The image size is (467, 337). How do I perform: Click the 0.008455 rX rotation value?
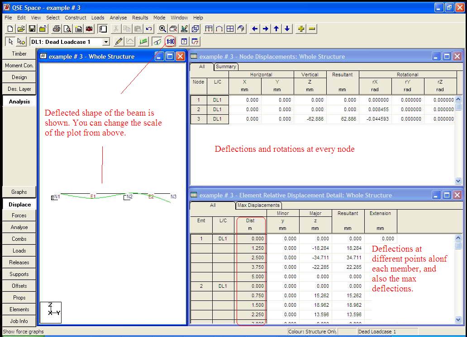tap(378, 109)
